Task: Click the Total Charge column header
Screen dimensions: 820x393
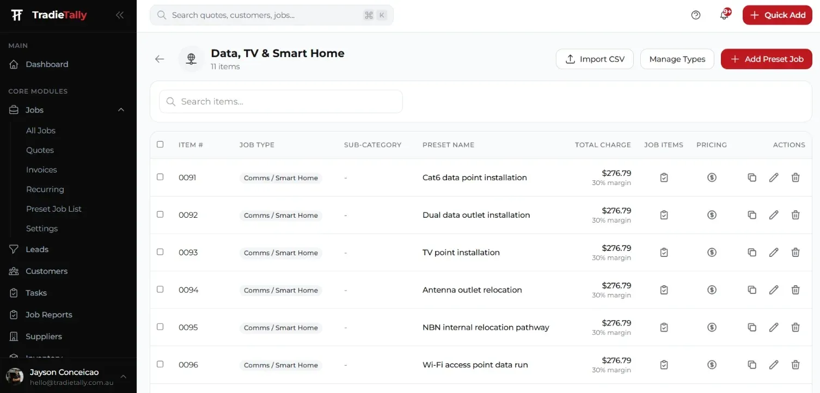Action: tap(603, 145)
